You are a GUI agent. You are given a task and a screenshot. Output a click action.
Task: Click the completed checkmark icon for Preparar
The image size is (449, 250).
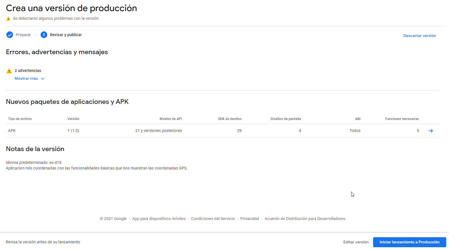pyautogui.click(x=10, y=35)
